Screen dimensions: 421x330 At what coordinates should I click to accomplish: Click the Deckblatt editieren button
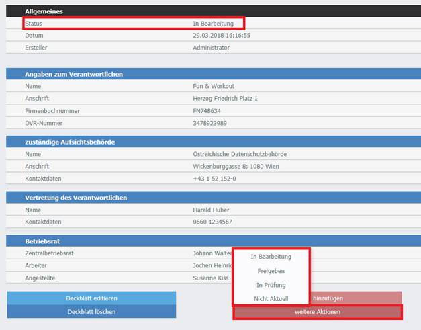tap(91, 298)
